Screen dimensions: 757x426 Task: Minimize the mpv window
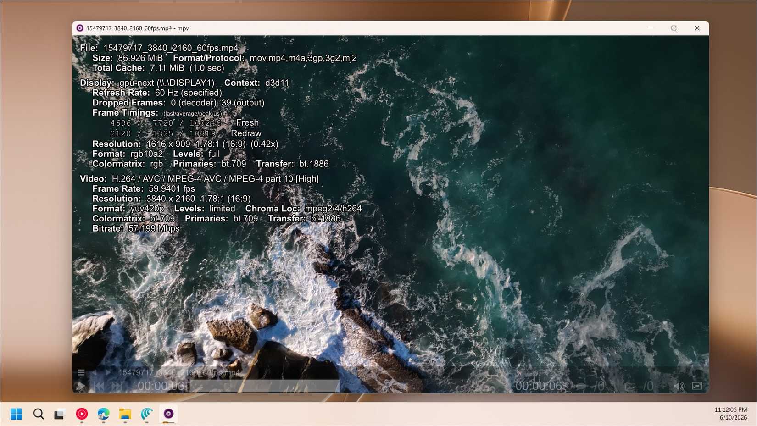651,28
